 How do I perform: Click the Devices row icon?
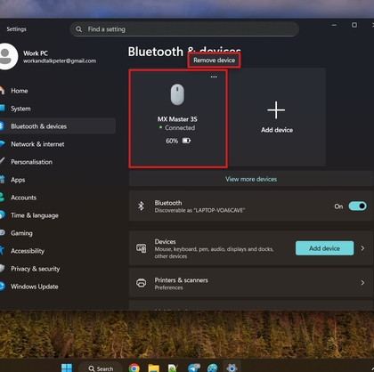141,248
